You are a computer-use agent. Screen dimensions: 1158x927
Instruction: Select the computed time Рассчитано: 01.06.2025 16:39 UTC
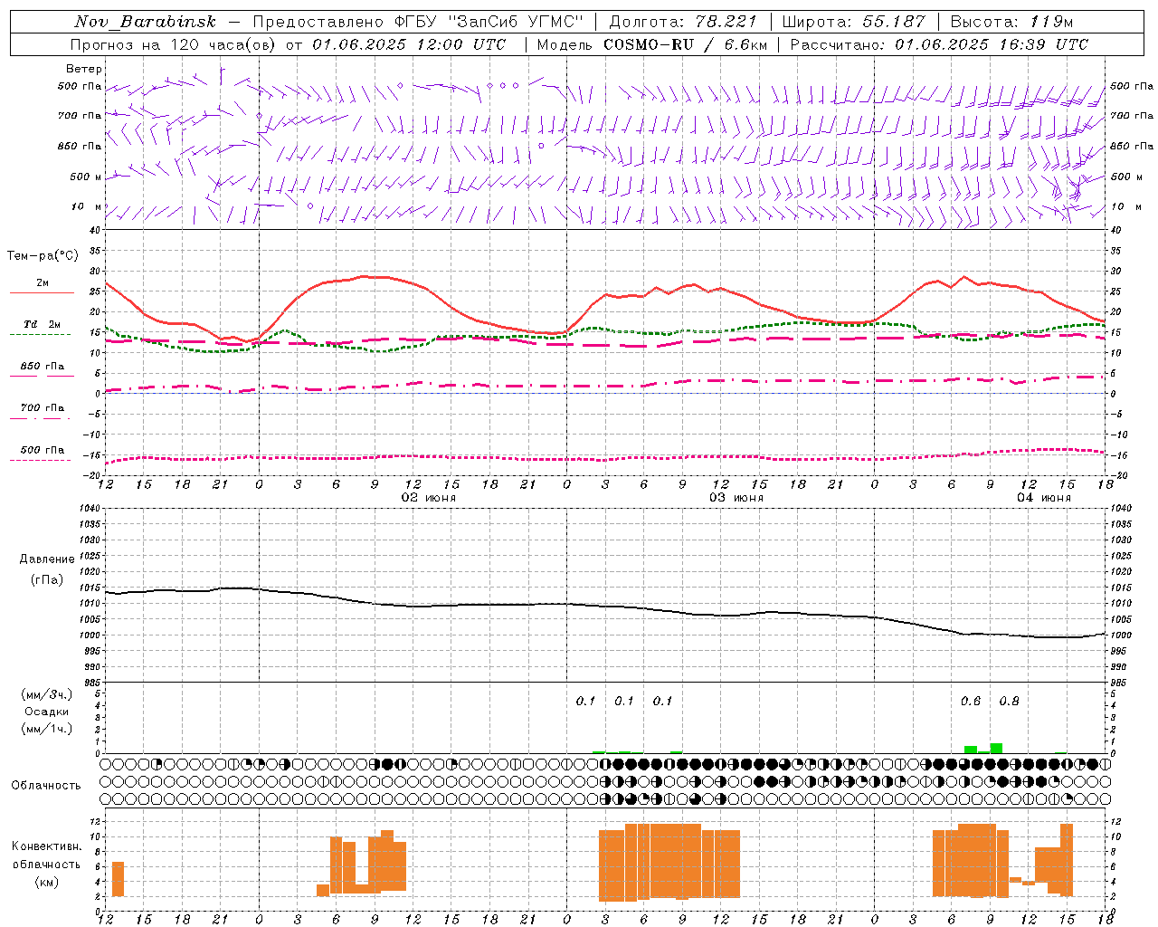point(939,44)
